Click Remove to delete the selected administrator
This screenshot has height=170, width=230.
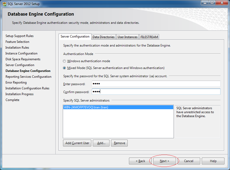click(x=119, y=143)
